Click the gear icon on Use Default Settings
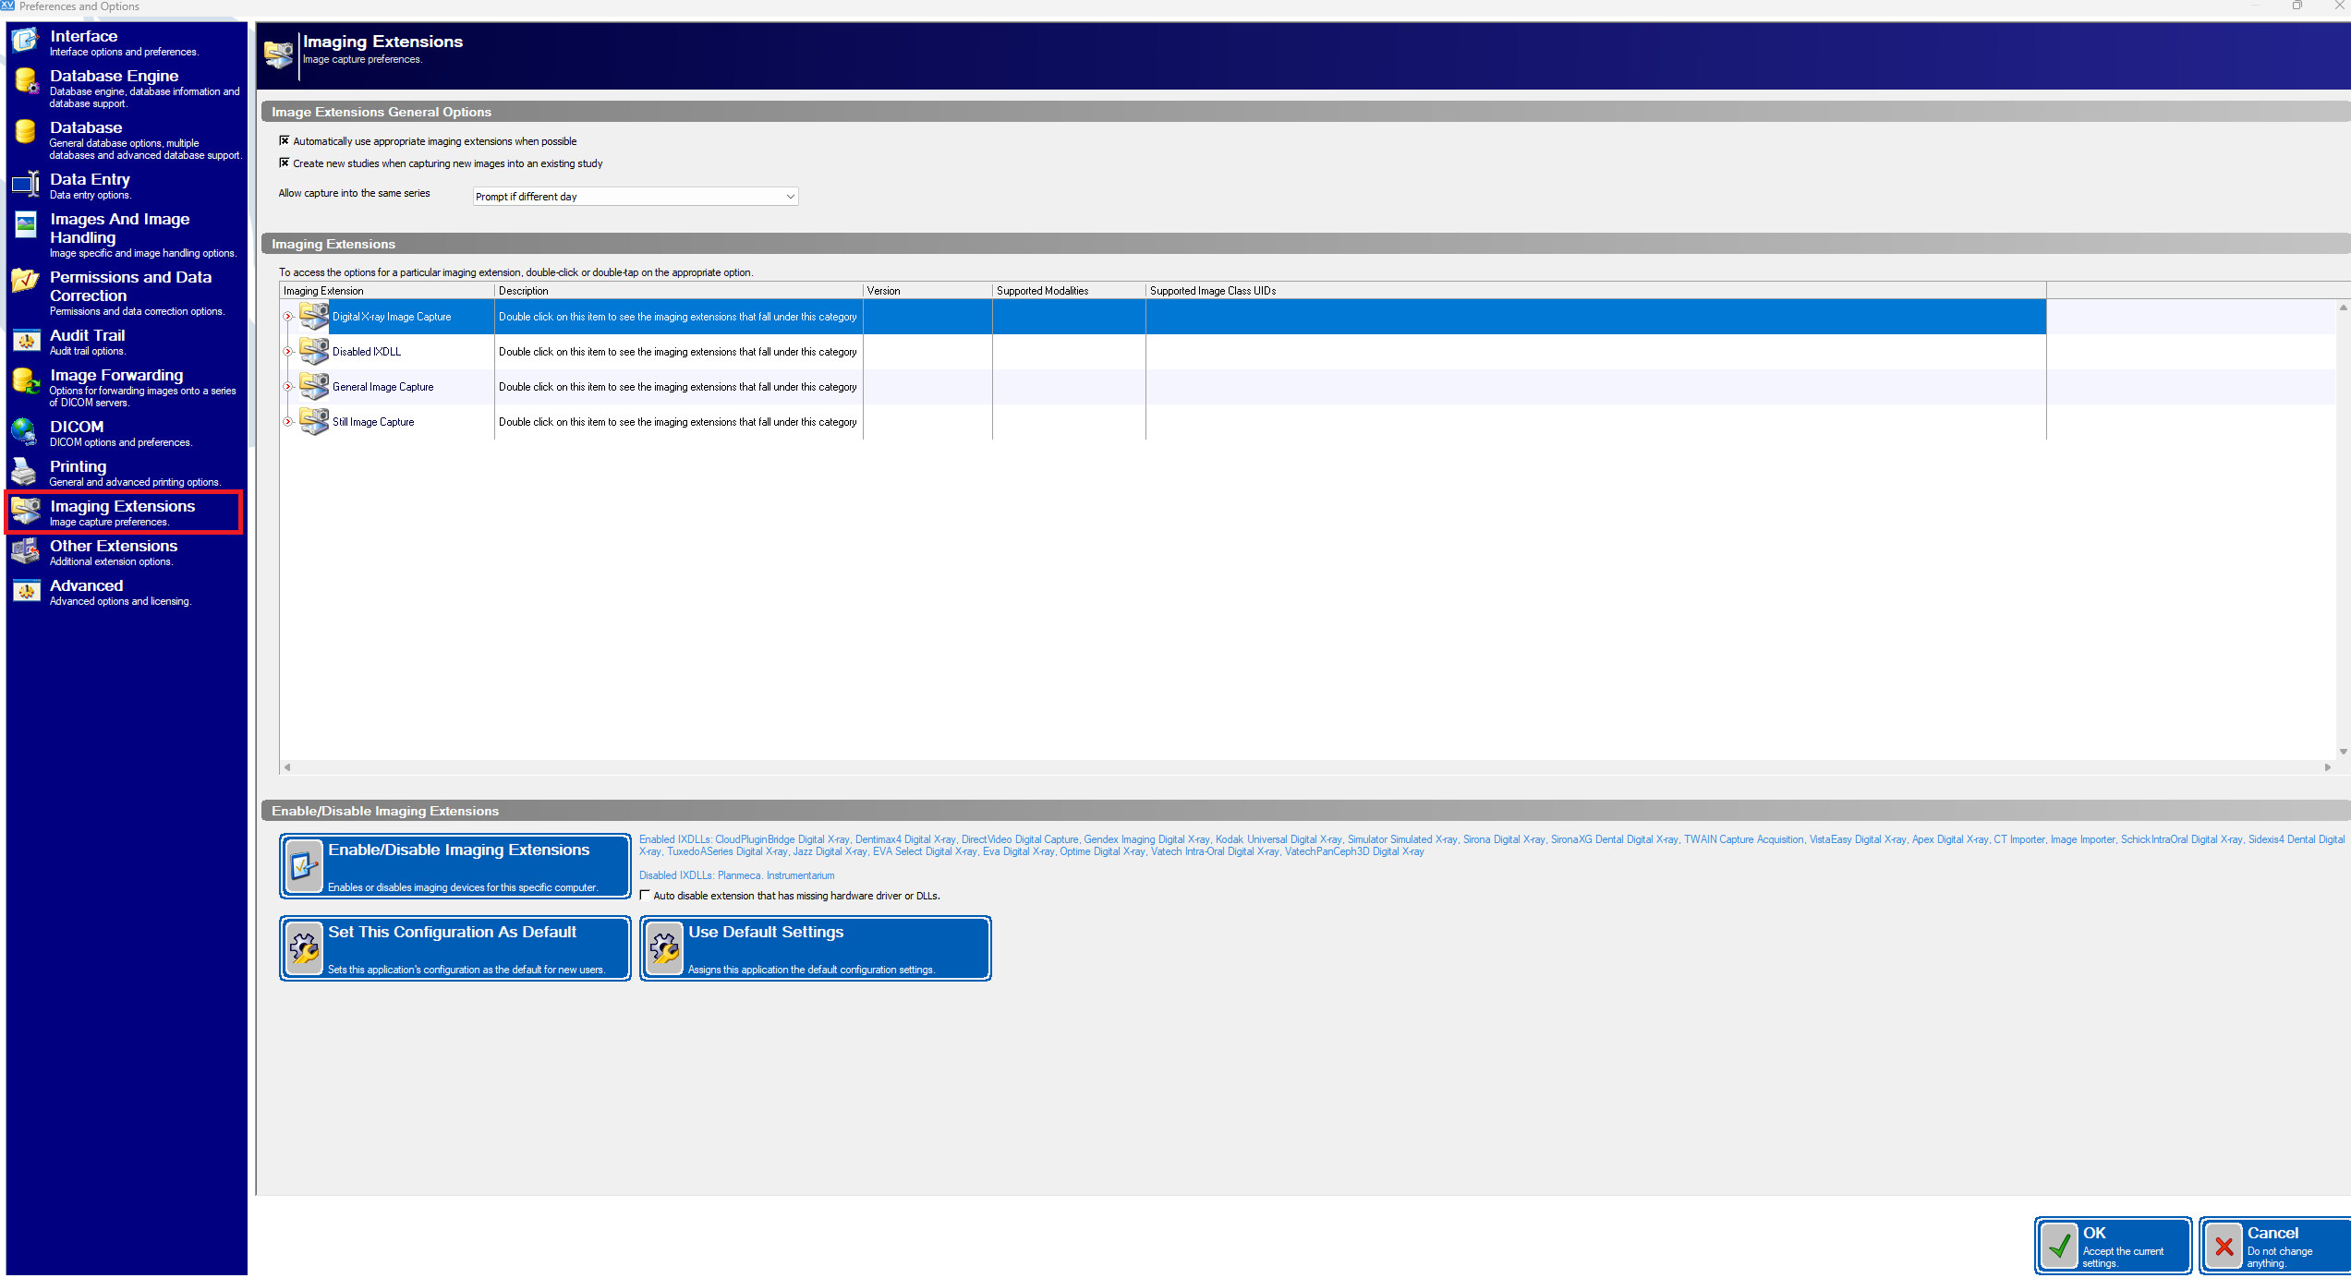The image size is (2351, 1278). pyautogui.click(x=664, y=948)
